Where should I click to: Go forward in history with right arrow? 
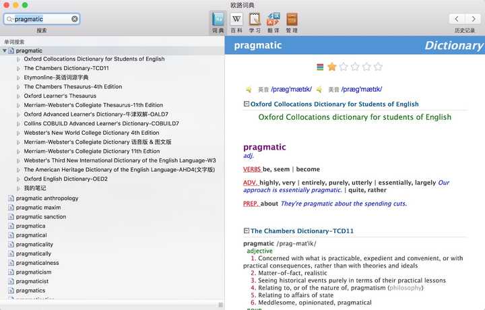point(474,19)
